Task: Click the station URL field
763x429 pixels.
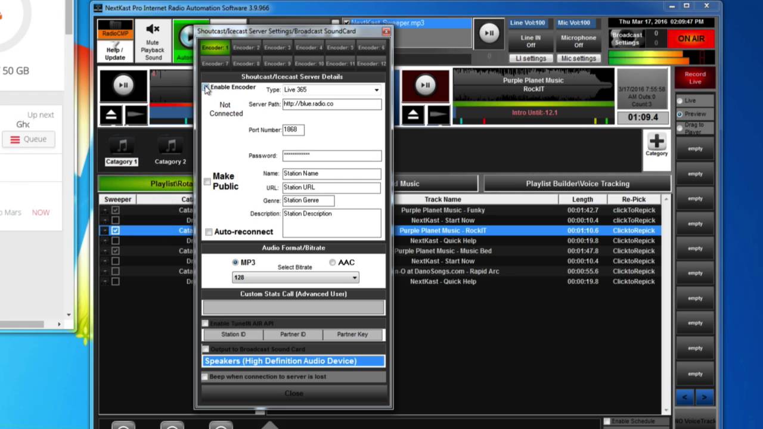Action: click(331, 187)
